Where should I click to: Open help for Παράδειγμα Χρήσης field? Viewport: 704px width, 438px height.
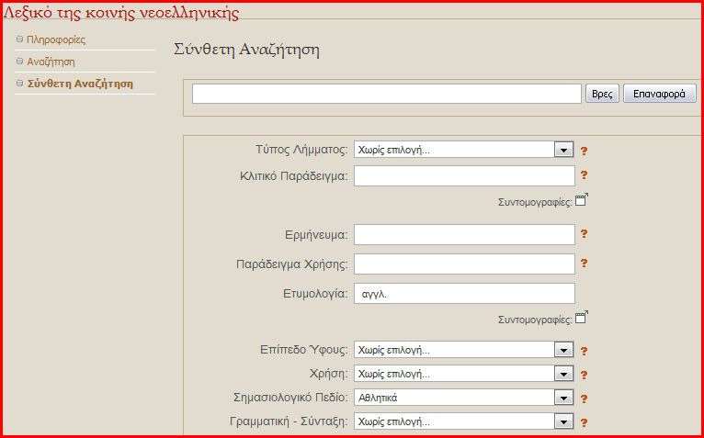point(584,263)
